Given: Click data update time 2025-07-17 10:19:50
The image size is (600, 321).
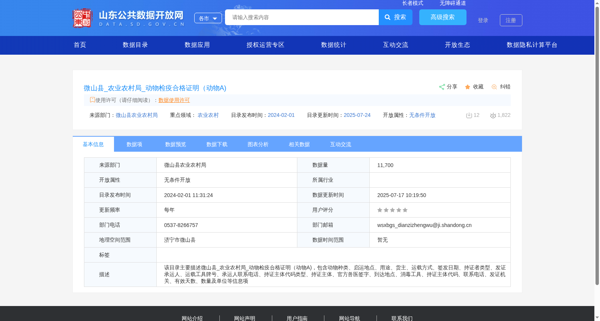Looking at the screenshot, I should pos(402,195).
